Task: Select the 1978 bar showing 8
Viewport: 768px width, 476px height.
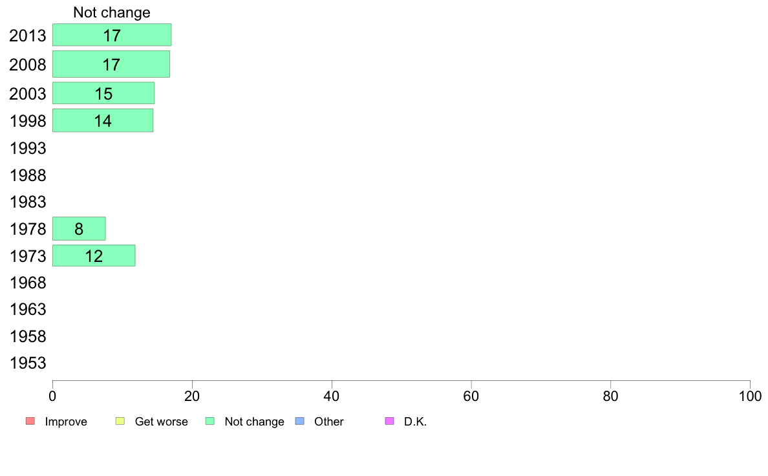Action: point(79,228)
